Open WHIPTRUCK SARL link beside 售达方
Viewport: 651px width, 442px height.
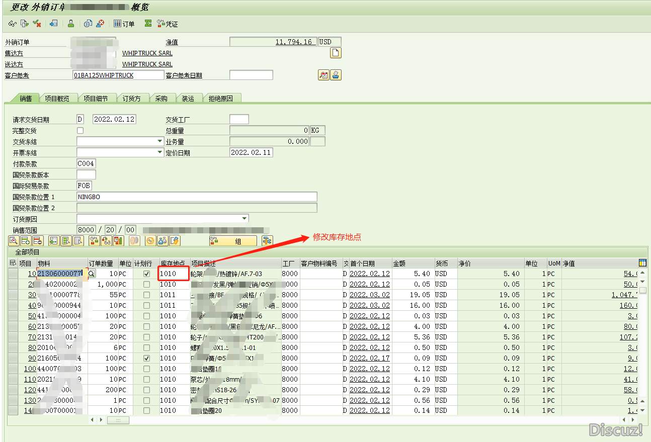147,53
